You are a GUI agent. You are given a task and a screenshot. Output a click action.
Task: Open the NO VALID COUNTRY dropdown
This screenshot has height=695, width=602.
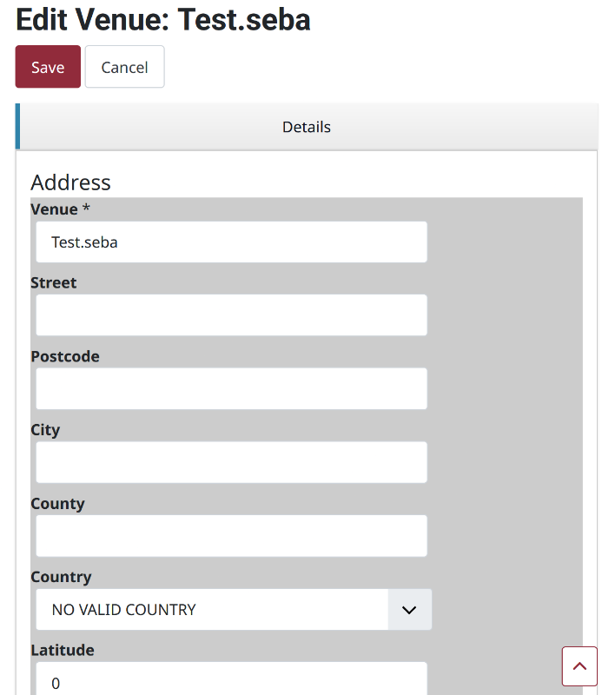234,610
